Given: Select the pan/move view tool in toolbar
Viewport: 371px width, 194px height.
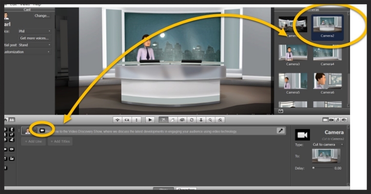Looking at the screenshot, I should click(117, 120).
